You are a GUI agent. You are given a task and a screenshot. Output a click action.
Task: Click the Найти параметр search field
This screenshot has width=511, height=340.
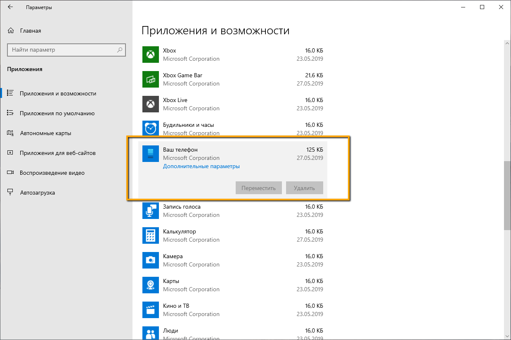[66, 50]
